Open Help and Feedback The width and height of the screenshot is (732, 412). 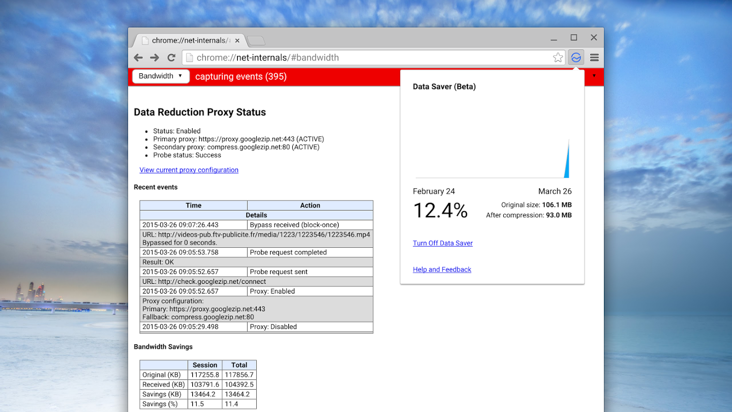pos(442,269)
